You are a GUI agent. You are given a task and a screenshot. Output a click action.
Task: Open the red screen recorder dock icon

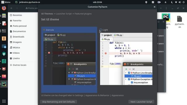(x=4, y=69)
